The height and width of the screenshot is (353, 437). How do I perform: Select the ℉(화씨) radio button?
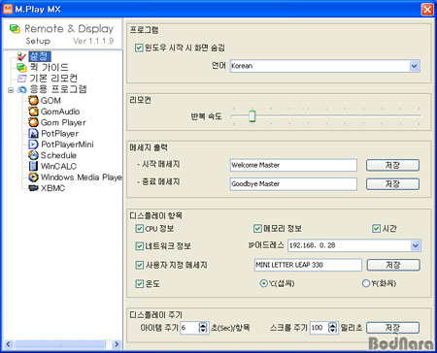[366, 283]
